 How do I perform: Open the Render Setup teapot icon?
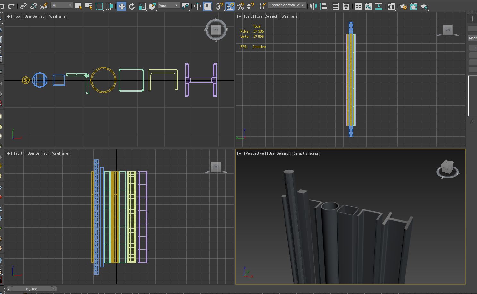click(x=403, y=6)
